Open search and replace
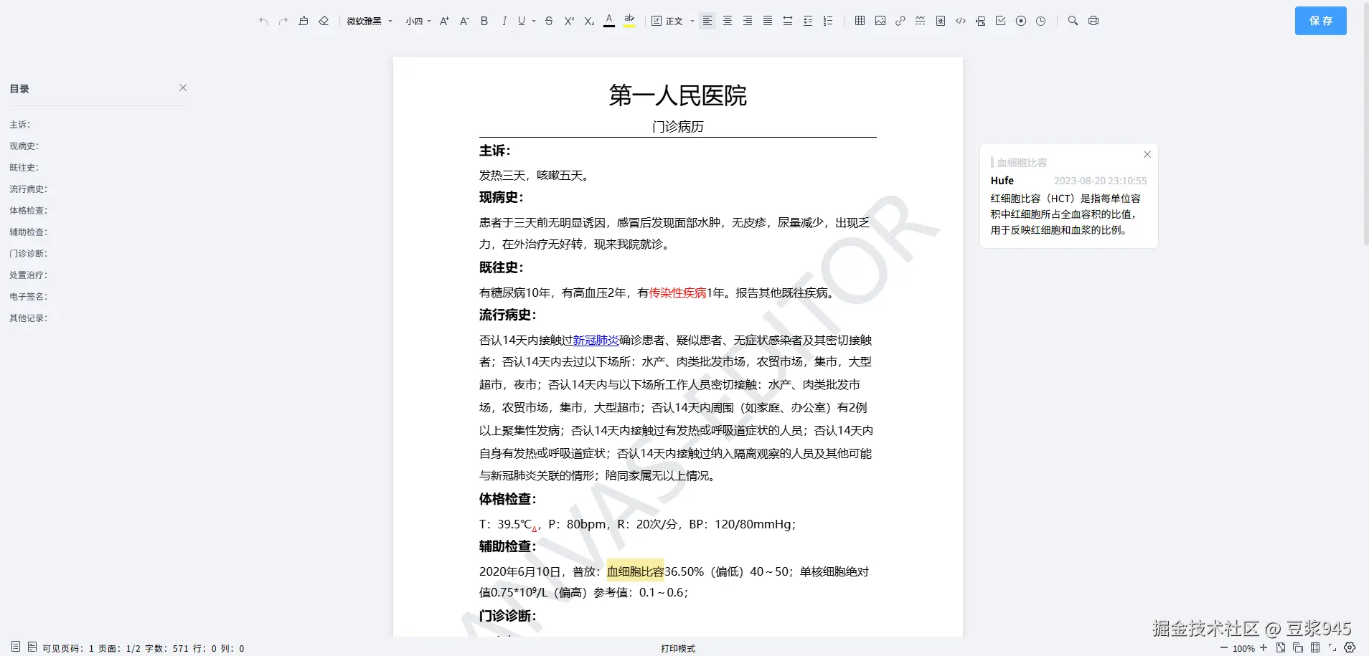The width and height of the screenshot is (1369, 656). click(1073, 22)
